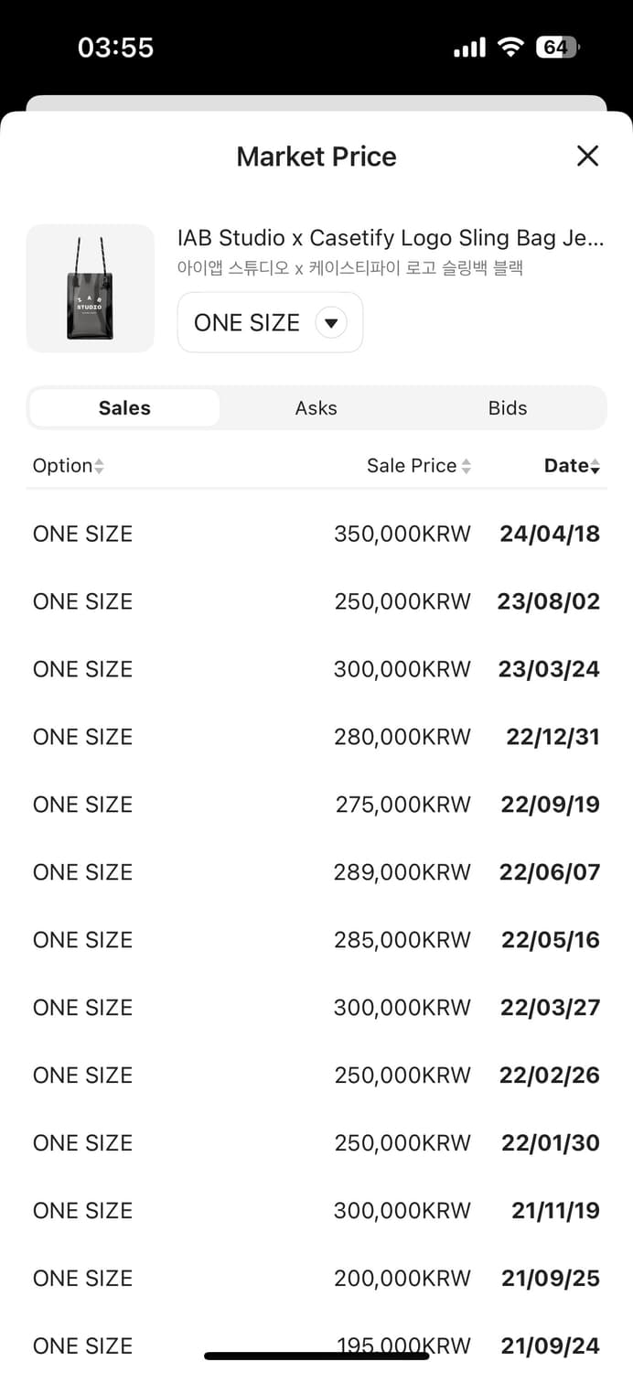Open the IAB Studio x Casetify product title

391,238
